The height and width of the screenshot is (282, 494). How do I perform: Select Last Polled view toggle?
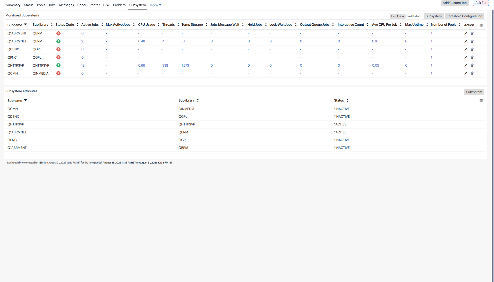pyautogui.click(x=413, y=16)
